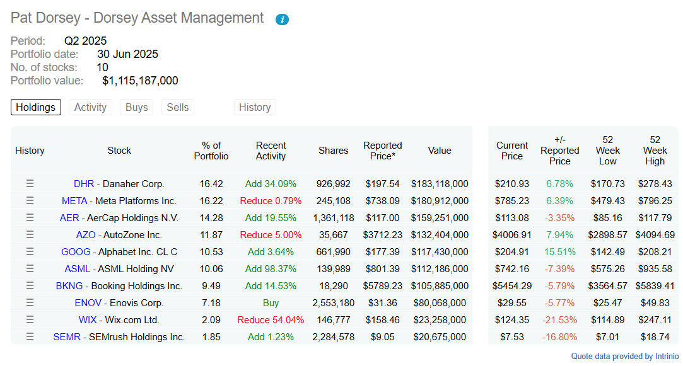The image size is (683, 366).
Task: Click the Add 34.09% activity cell
Action: point(271,184)
